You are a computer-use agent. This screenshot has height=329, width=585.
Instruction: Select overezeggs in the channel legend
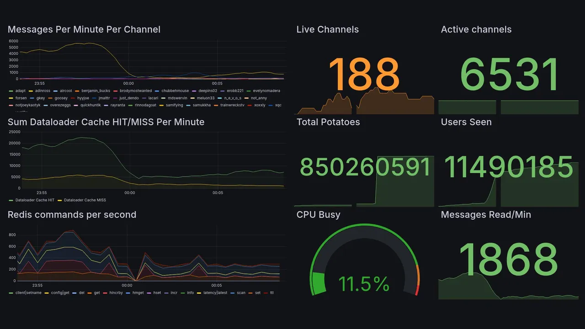[57, 106]
